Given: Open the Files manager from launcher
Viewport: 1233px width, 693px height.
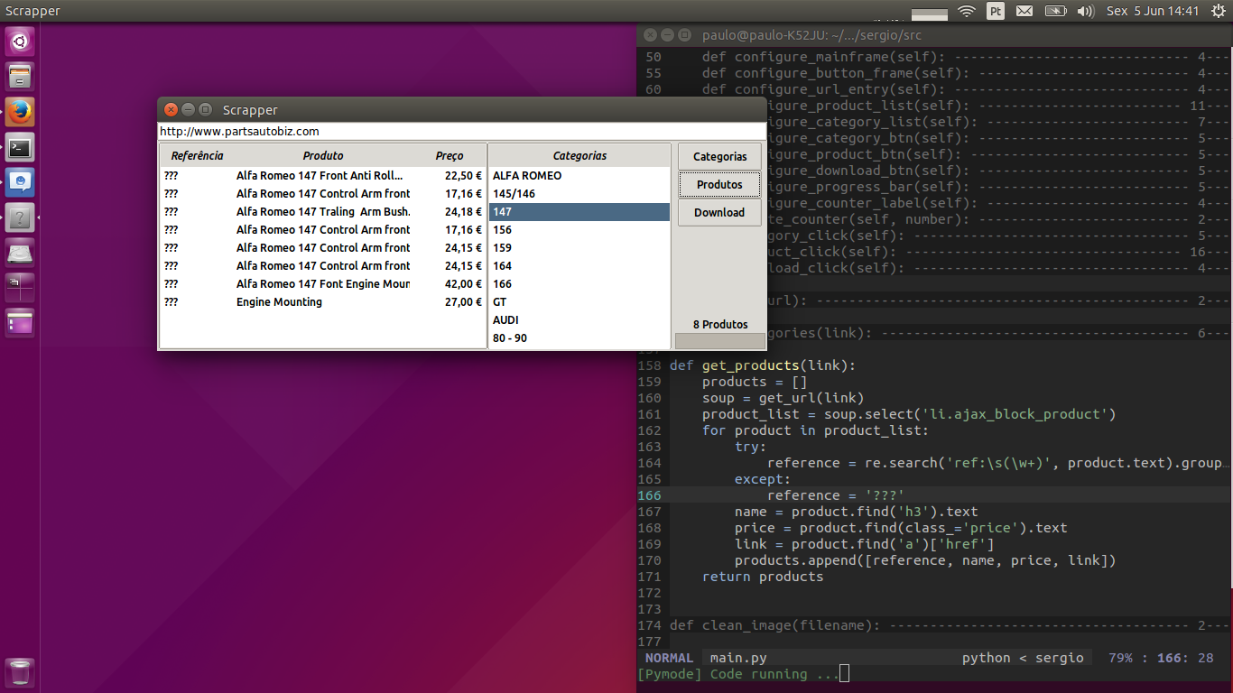Looking at the screenshot, I should click(x=20, y=76).
